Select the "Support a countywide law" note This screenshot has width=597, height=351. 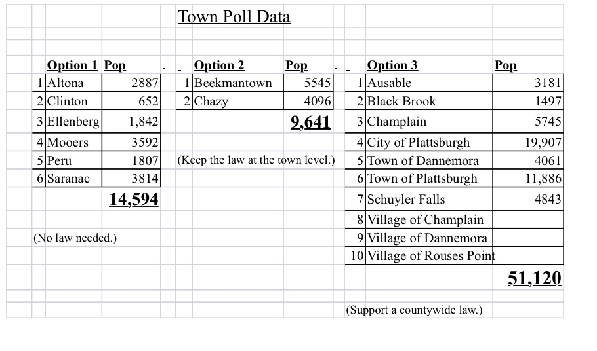click(414, 310)
